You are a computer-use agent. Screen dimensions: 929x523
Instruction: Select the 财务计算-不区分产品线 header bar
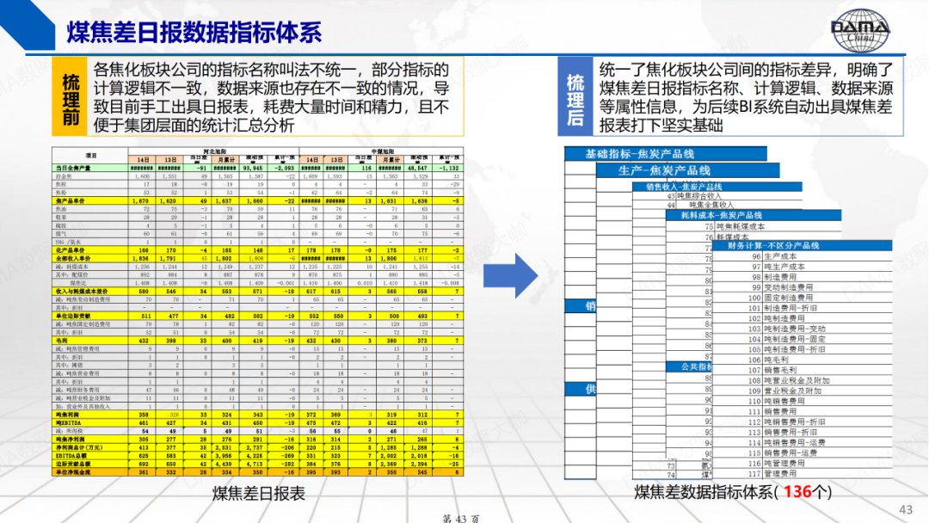point(802,245)
